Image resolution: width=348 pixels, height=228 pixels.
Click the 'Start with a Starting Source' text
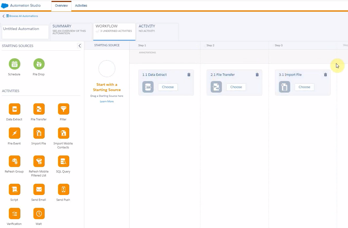pos(107,87)
